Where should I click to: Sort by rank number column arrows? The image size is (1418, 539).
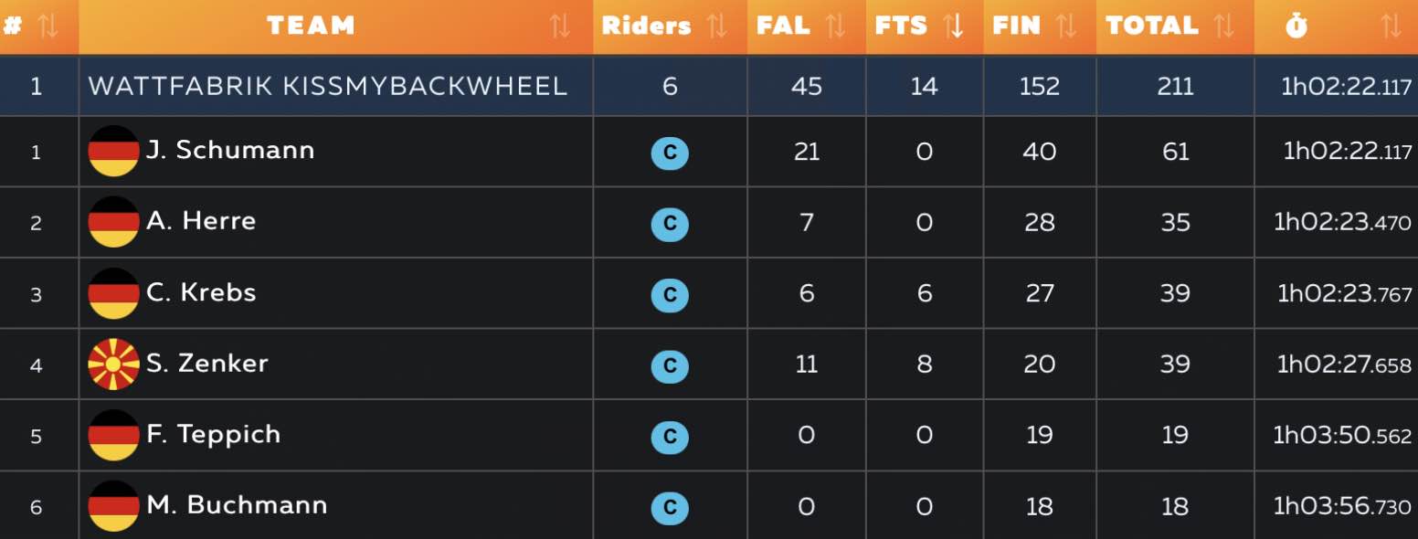(x=48, y=26)
